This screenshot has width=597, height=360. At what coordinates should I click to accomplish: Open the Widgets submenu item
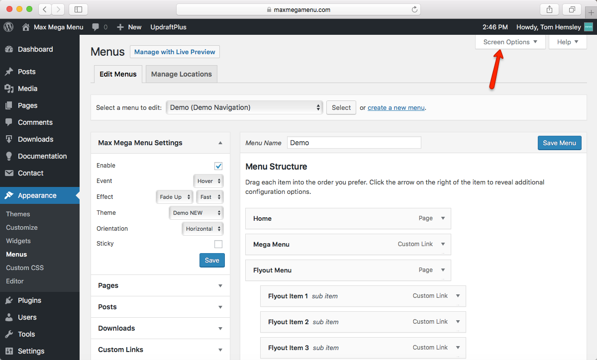(x=18, y=241)
